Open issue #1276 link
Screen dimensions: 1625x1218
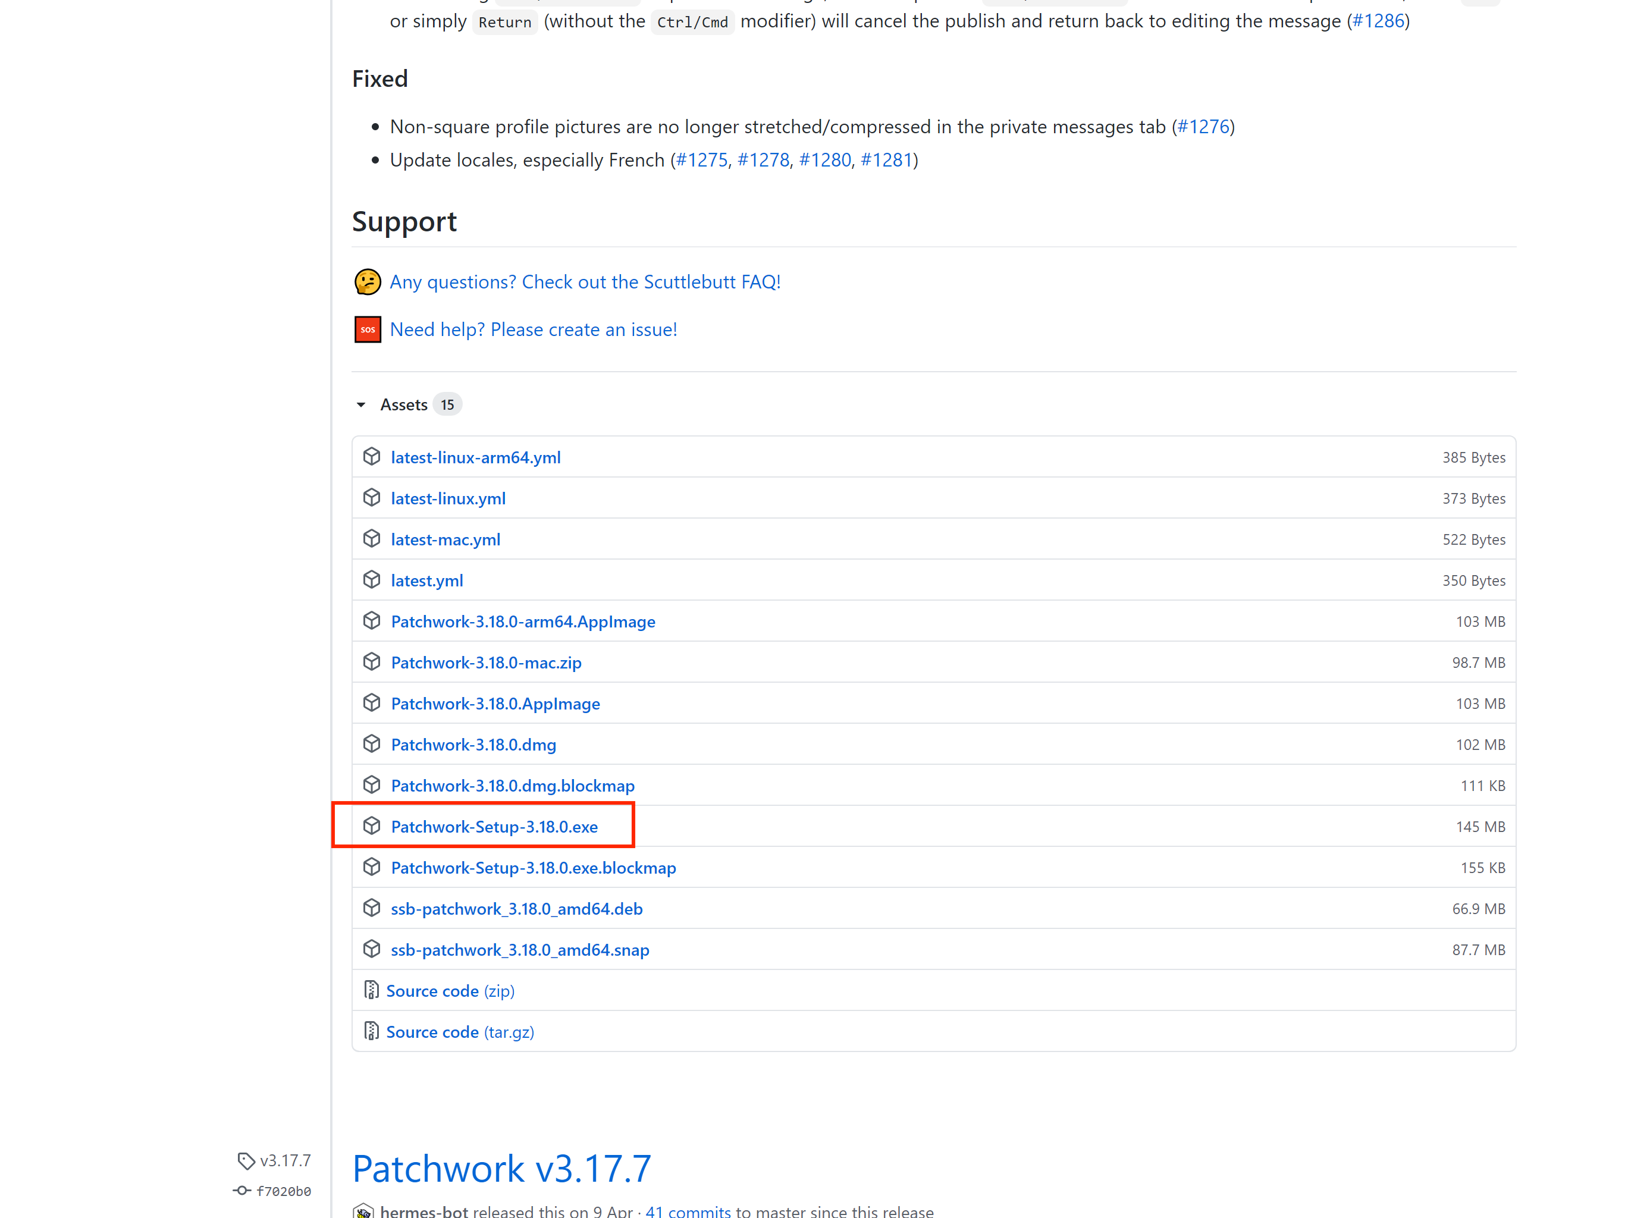1203,127
